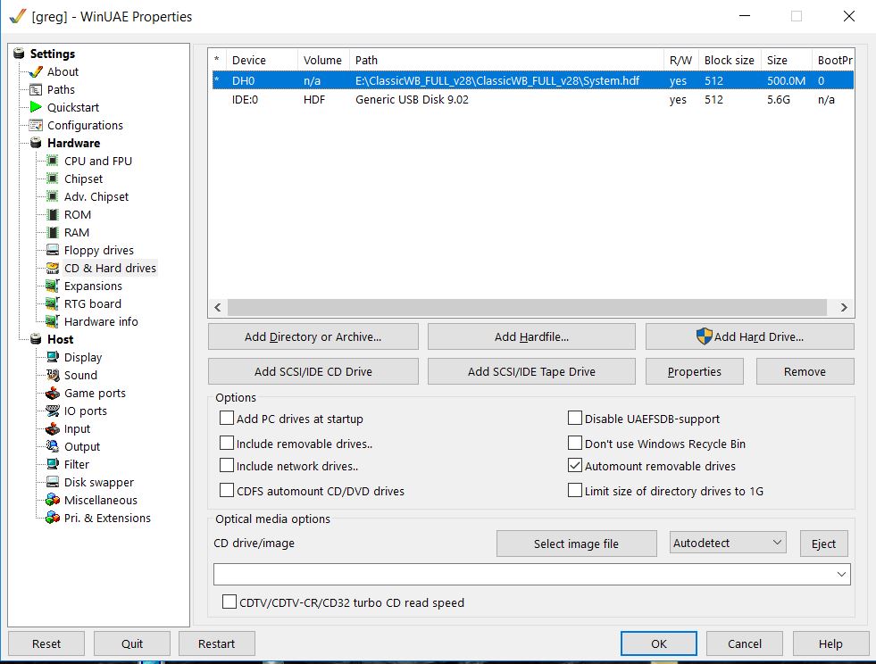Image resolution: width=876 pixels, height=664 pixels.
Task: Click the drive list scroll left arrow
Action: [x=218, y=307]
